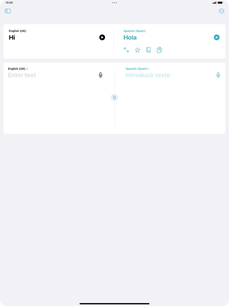
Task: Tap the English microphone icon
Action: (x=100, y=75)
